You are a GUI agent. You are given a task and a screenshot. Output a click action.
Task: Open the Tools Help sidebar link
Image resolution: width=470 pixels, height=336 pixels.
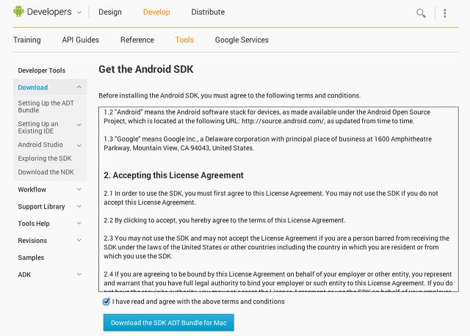click(x=34, y=224)
